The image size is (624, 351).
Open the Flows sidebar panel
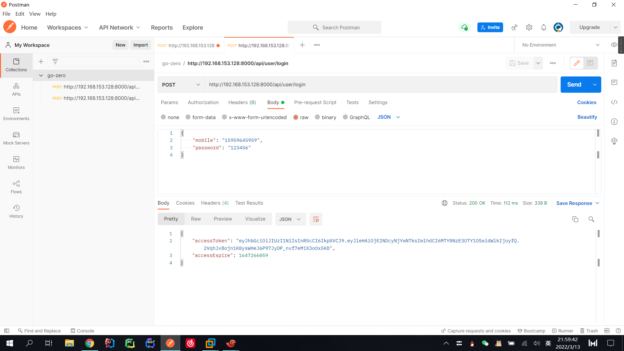tap(16, 187)
